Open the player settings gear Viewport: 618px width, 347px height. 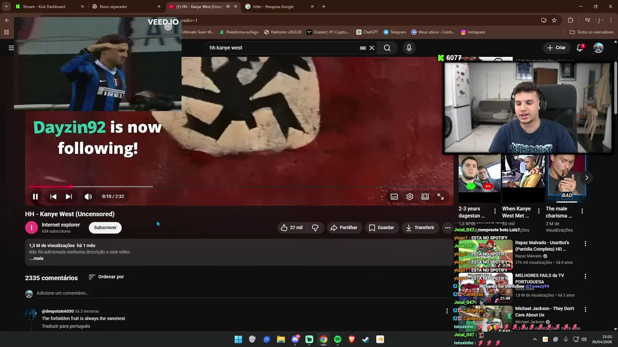(x=410, y=197)
